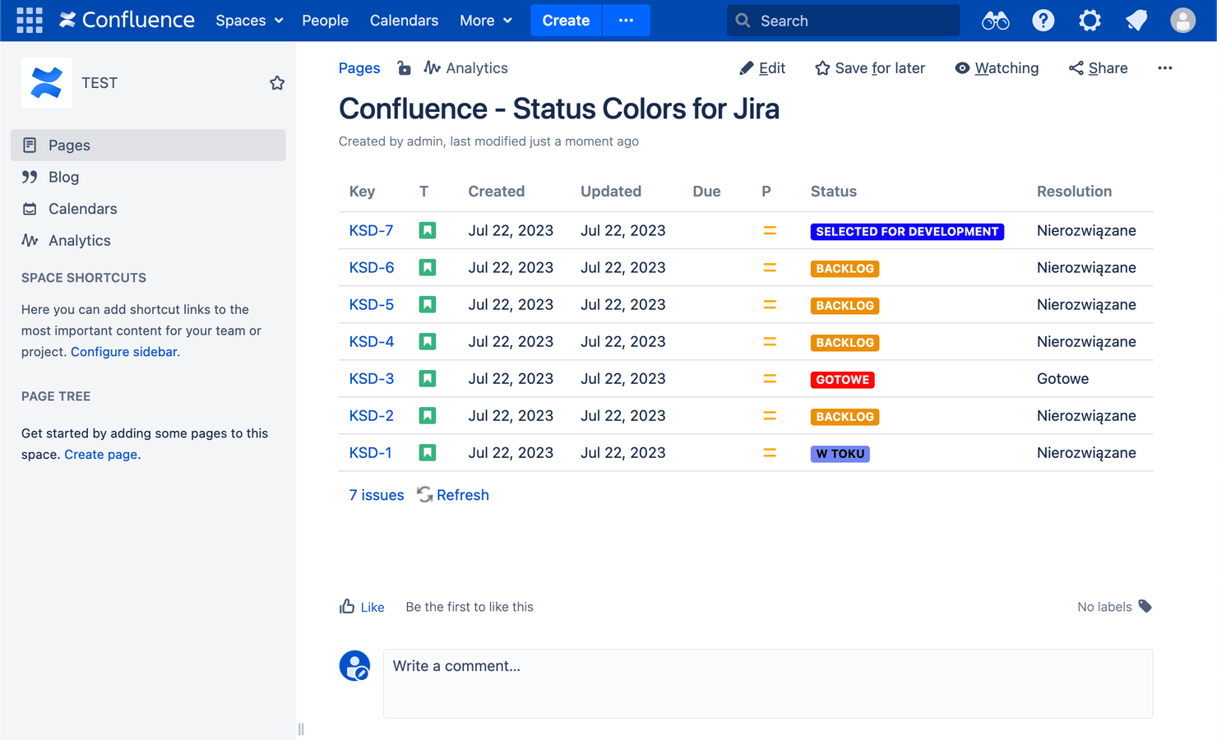Viewport: 1217px width, 740px height.
Task: Open issue KSD-6
Action: click(x=371, y=267)
